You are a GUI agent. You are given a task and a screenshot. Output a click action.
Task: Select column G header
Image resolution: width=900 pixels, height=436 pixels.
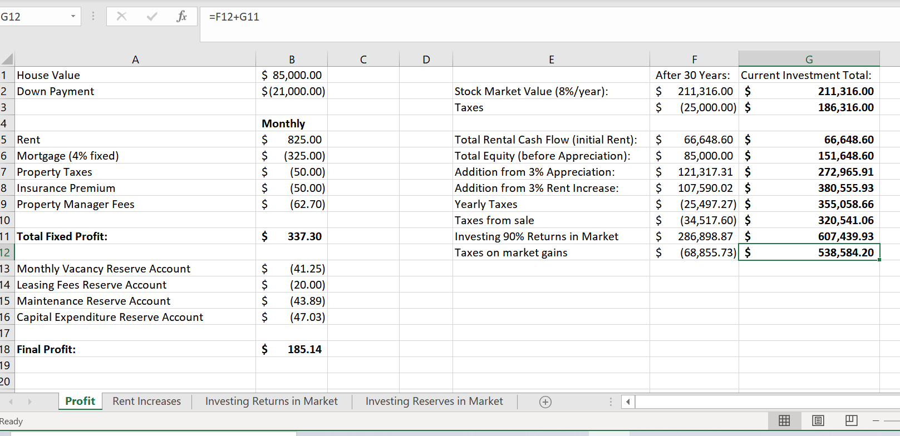pos(809,60)
